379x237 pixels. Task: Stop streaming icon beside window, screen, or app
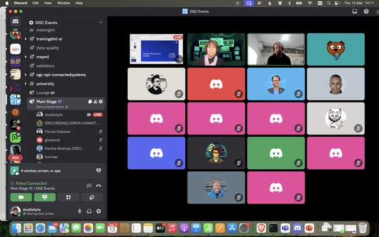click(x=98, y=171)
